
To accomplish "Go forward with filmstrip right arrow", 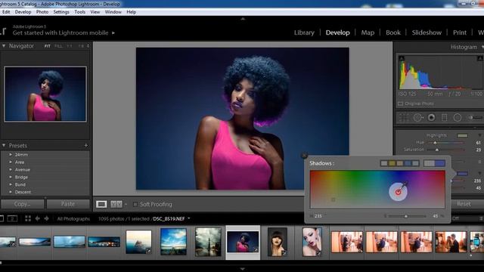I will (47, 218).
